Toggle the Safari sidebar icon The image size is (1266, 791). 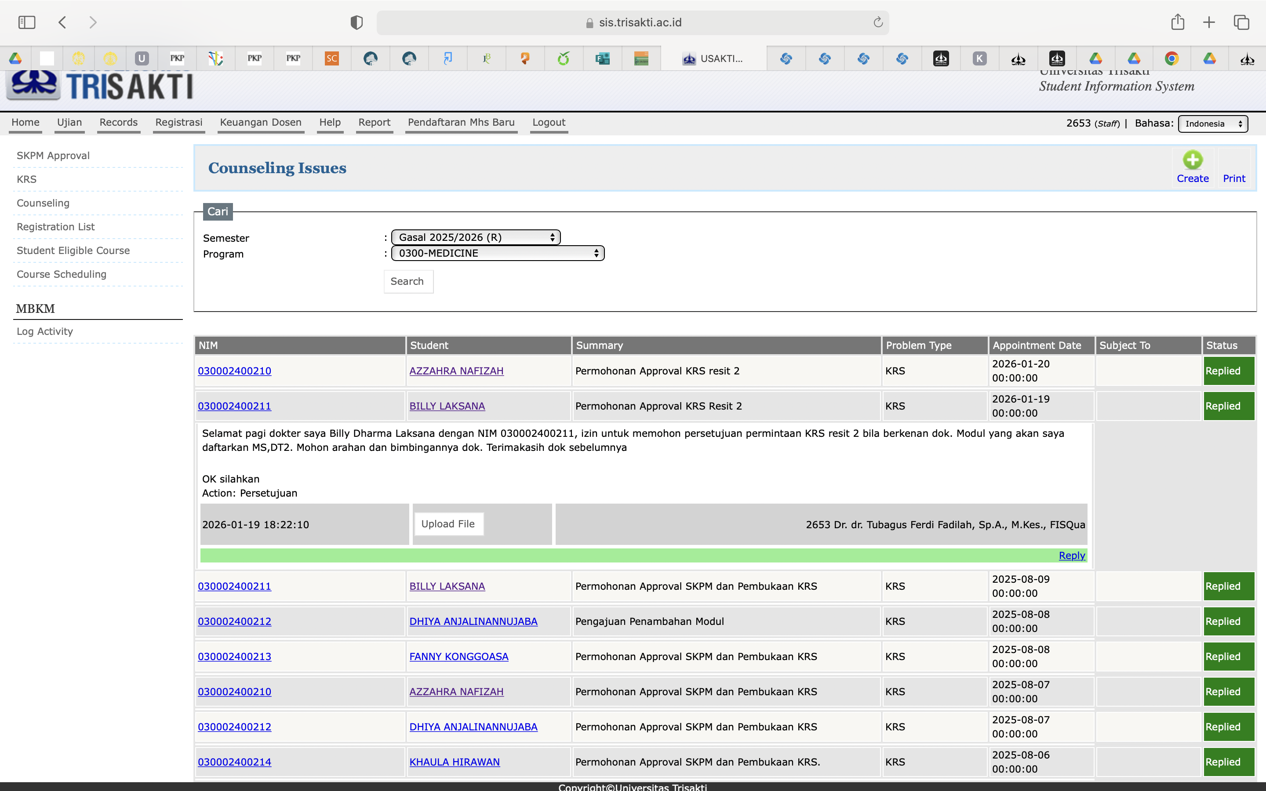point(27,22)
